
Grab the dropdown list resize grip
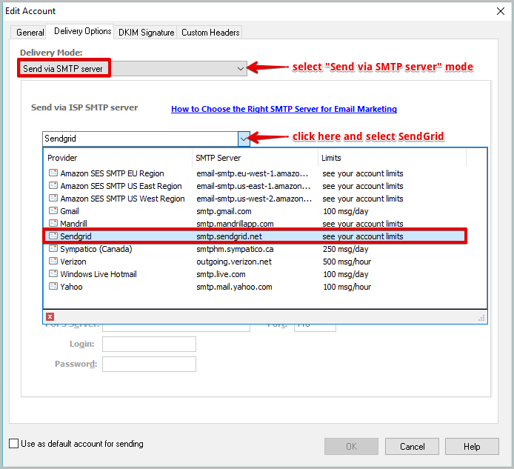click(481, 318)
